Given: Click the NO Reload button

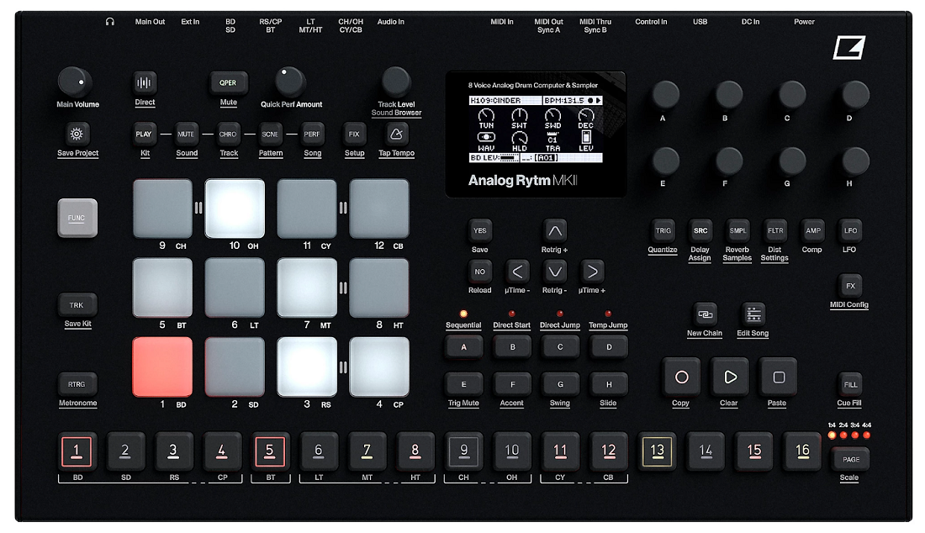Looking at the screenshot, I should click(479, 272).
